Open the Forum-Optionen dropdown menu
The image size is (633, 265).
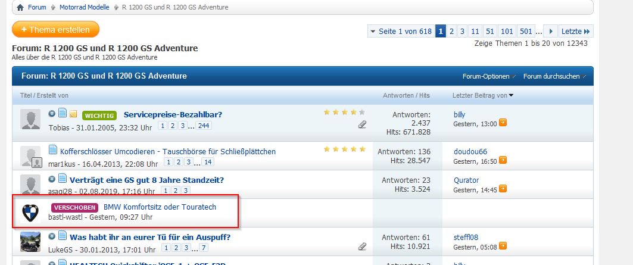[488, 77]
